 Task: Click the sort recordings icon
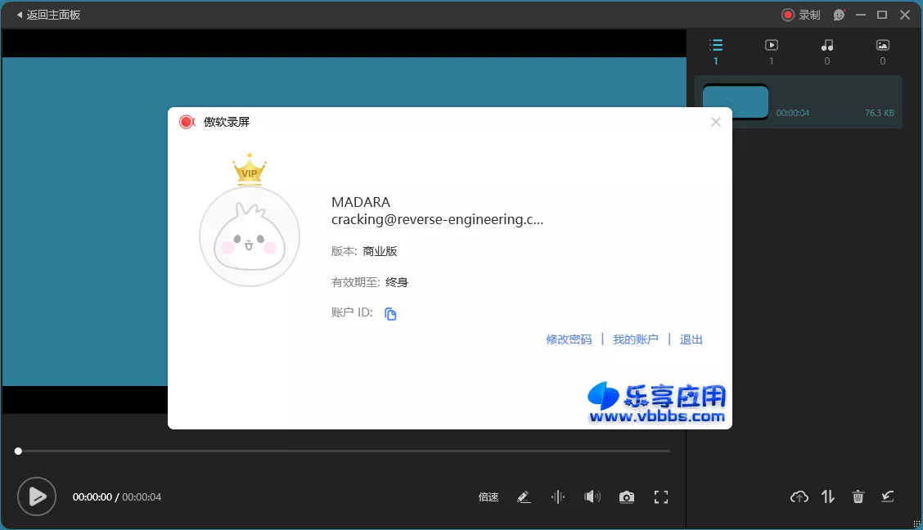[x=827, y=496]
